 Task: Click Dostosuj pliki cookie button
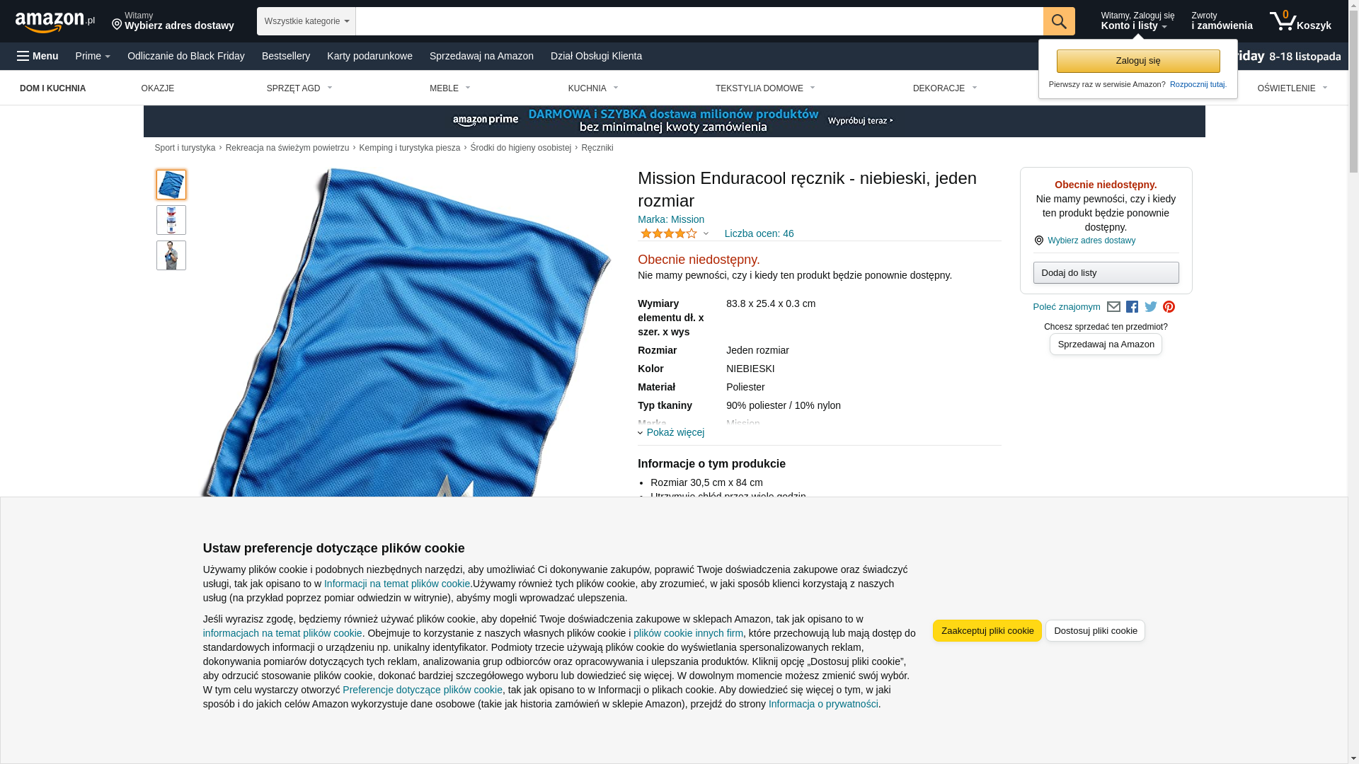(x=1095, y=630)
